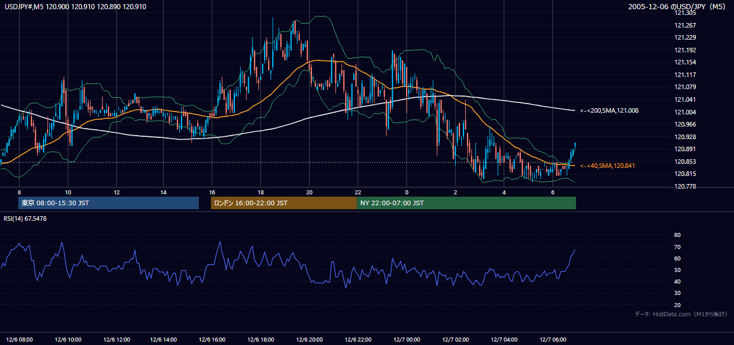Click the hour tick 6 under the price chart
This screenshot has height=345, width=734.
[552, 192]
